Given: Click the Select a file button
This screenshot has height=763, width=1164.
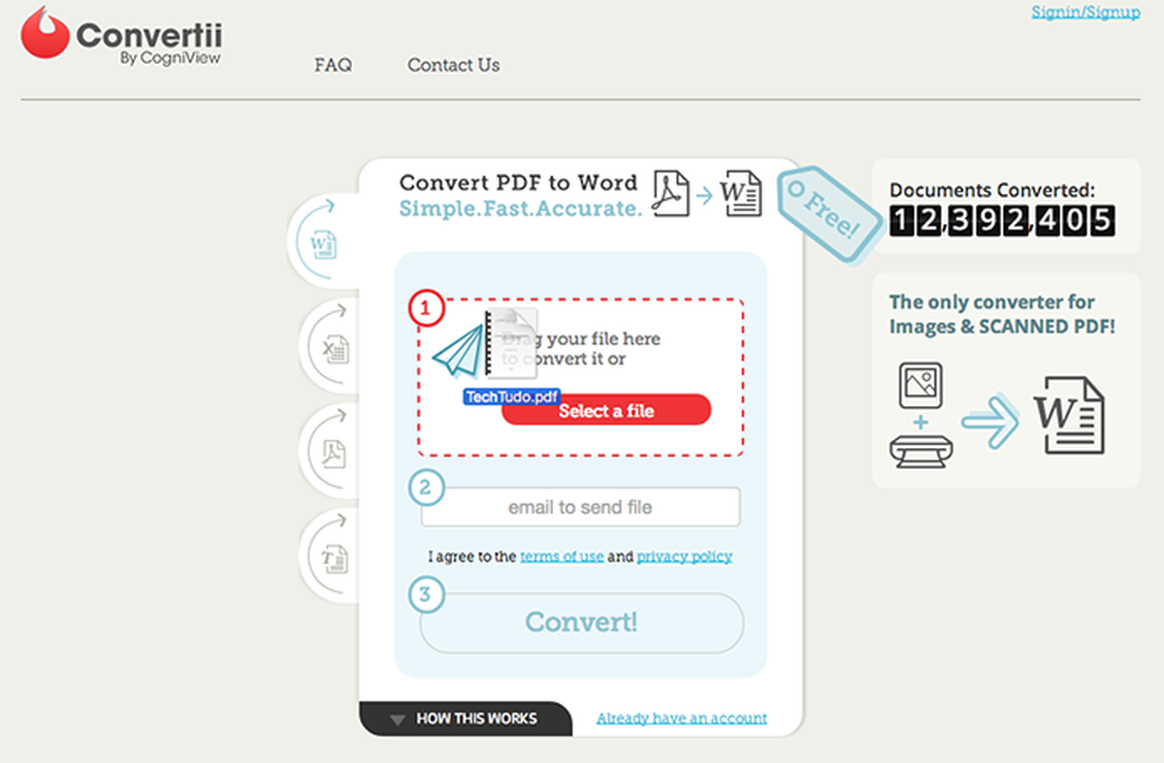Looking at the screenshot, I should coord(606,410).
